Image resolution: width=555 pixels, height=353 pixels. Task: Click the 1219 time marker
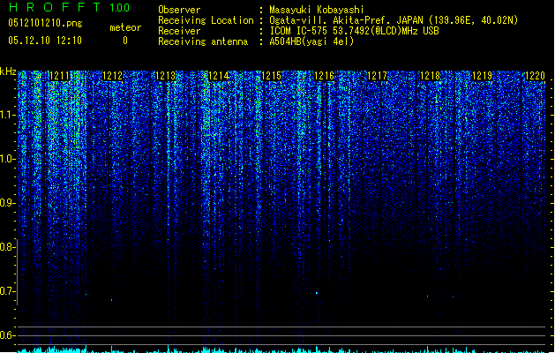(x=483, y=76)
